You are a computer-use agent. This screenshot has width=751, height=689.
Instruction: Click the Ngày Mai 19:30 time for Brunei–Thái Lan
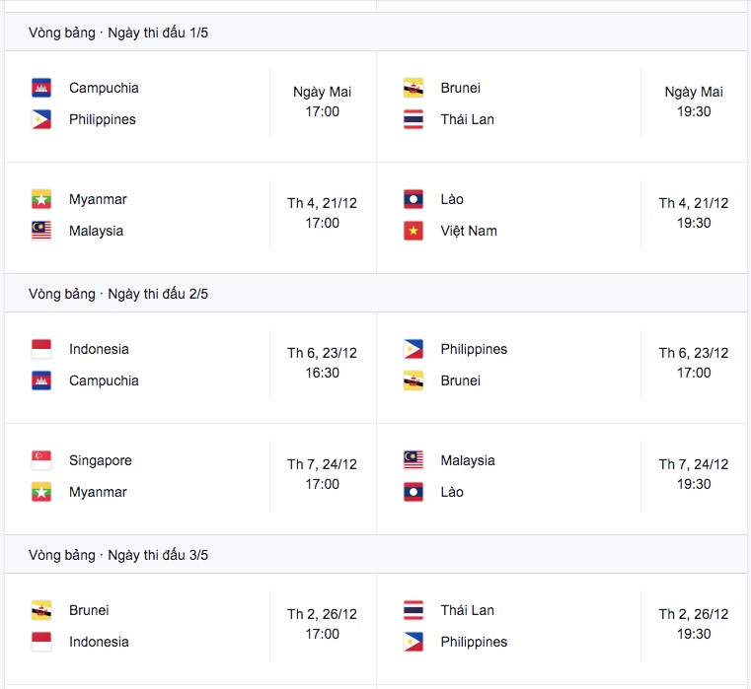694,102
